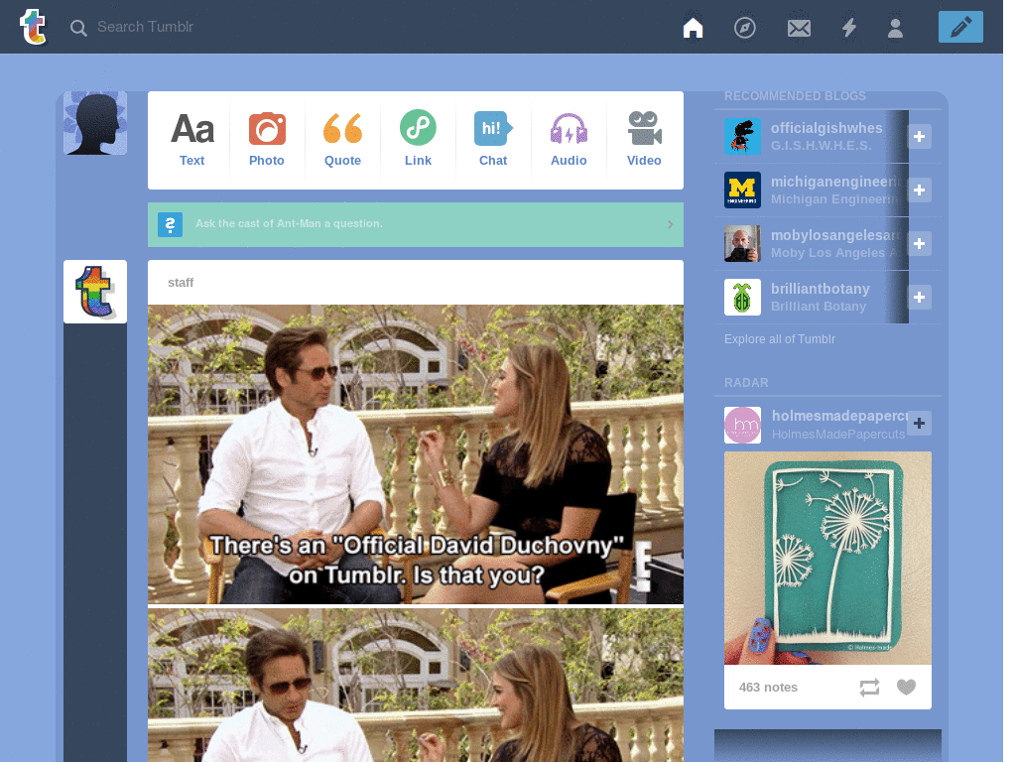Click the Tumblr logo in the header
Viewport: 1016px width, 762px height.
(33, 27)
